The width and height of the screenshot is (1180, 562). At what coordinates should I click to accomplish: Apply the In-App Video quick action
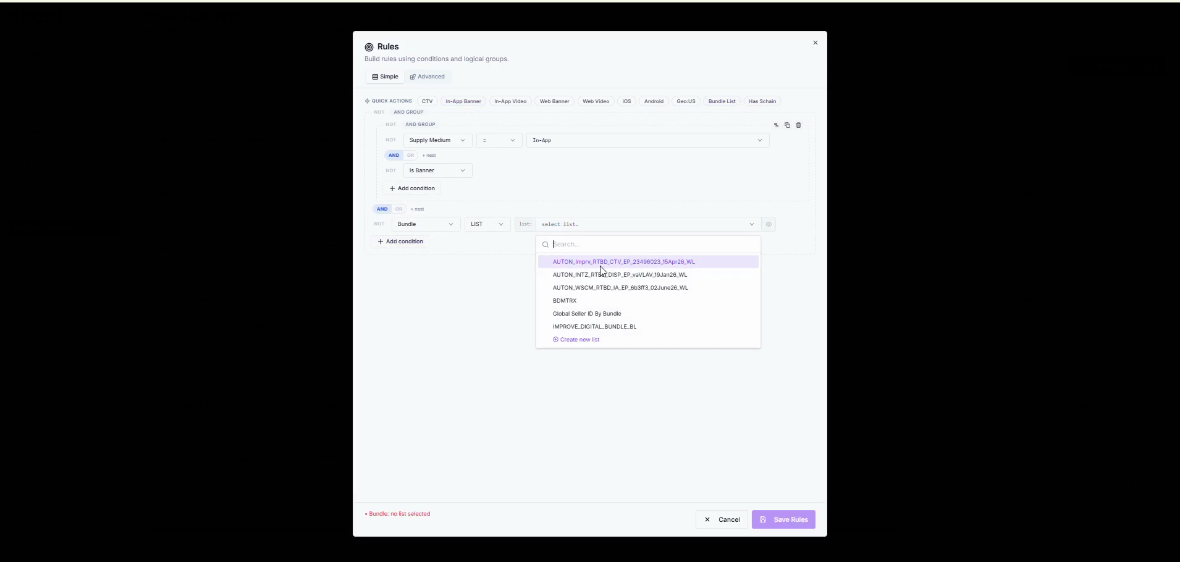click(x=510, y=101)
